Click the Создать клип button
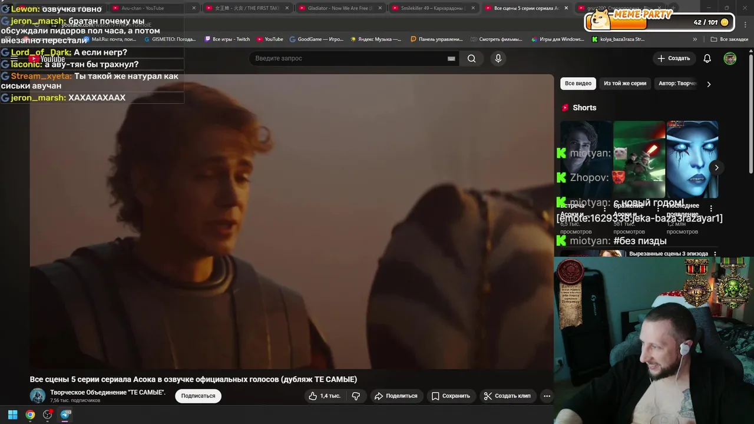 click(507, 396)
